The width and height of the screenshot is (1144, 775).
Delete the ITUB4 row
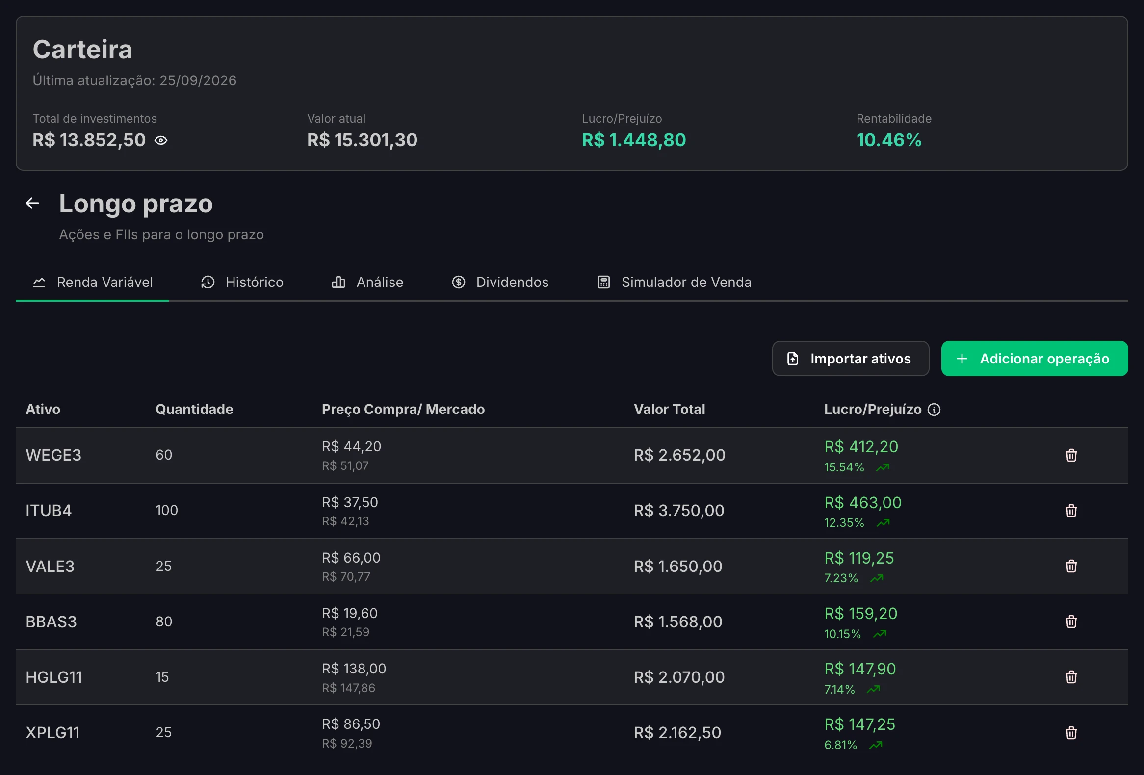pos(1071,511)
